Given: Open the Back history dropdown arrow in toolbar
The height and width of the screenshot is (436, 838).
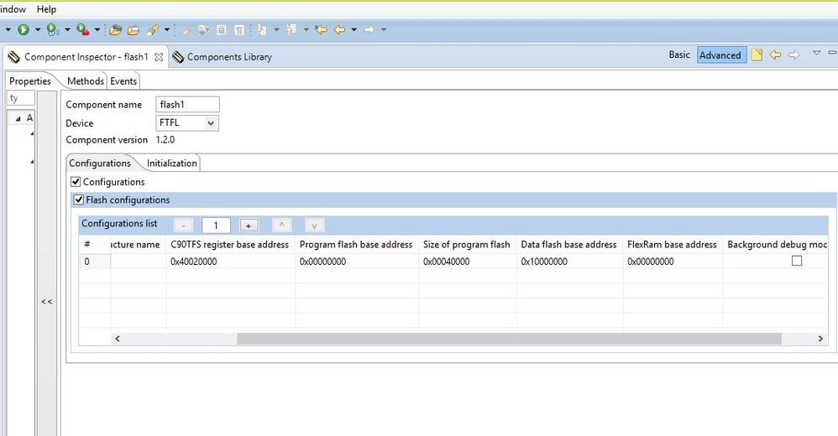Looking at the screenshot, I should 354,30.
